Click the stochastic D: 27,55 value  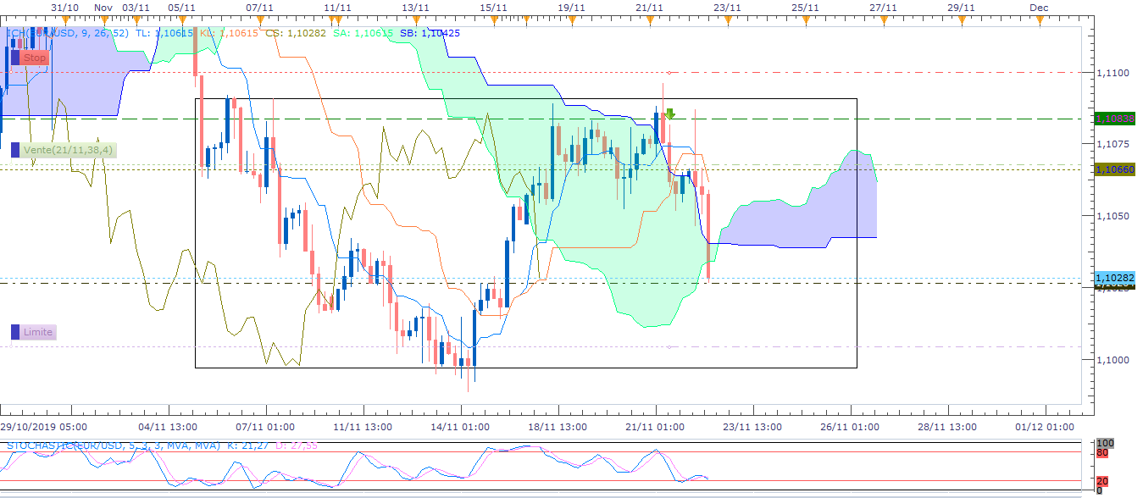(296, 445)
